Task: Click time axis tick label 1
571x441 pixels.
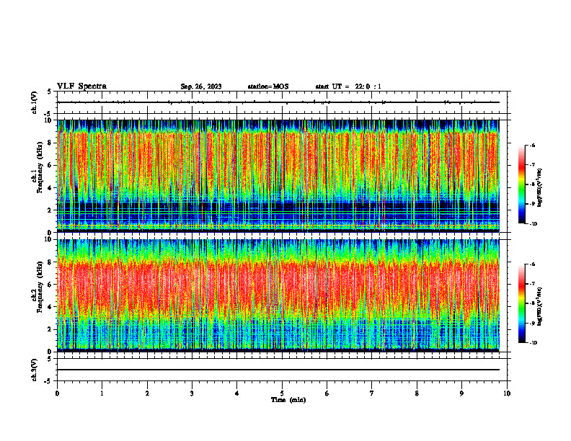Action: pyautogui.click(x=102, y=393)
